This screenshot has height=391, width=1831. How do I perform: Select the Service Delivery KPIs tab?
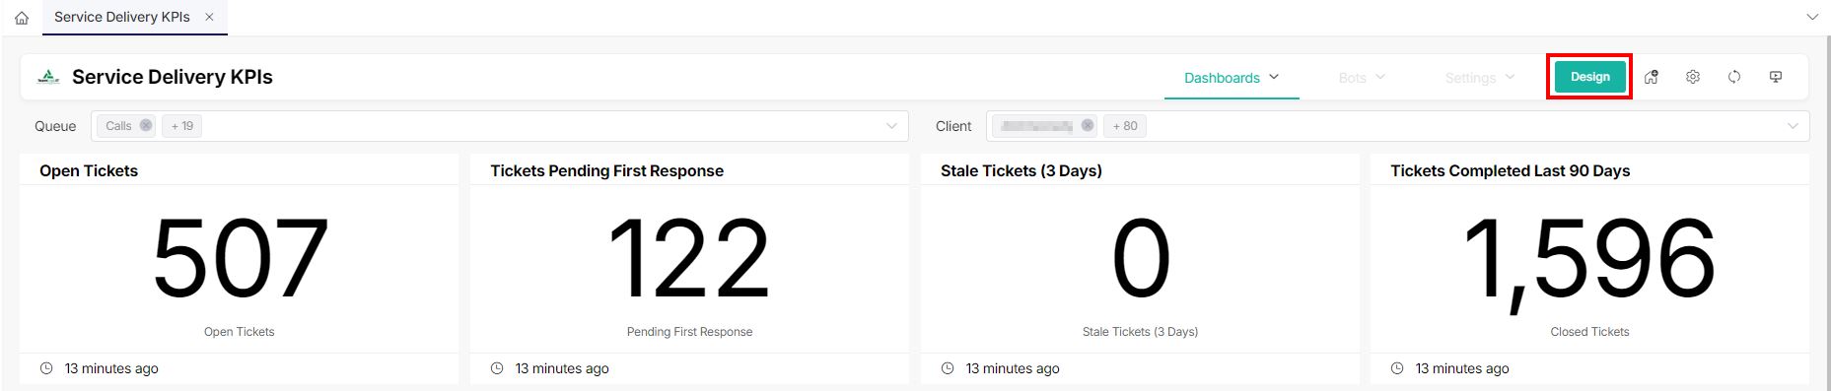pyautogui.click(x=122, y=17)
